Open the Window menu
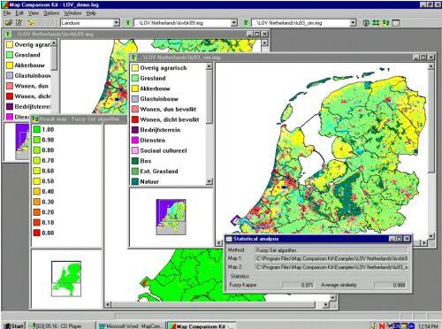This screenshot has width=442, height=329. pyautogui.click(x=72, y=13)
